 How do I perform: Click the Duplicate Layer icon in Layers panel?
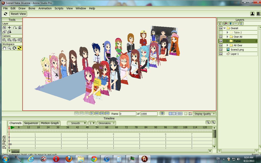point(225,23)
